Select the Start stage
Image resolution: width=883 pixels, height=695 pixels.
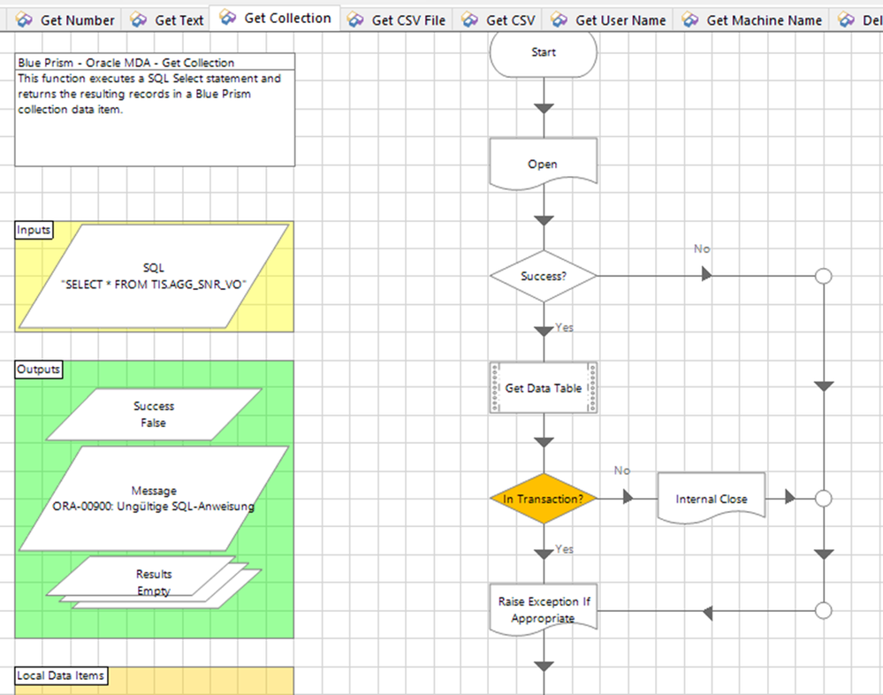click(x=544, y=52)
